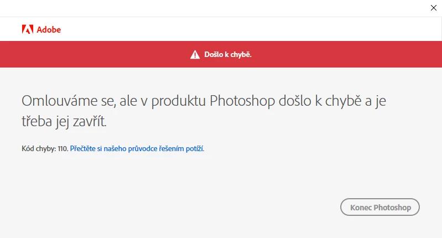Image resolution: width=442 pixels, height=238 pixels.
Task: Click the Konec Photoshop button
Action: (x=379, y=207)
